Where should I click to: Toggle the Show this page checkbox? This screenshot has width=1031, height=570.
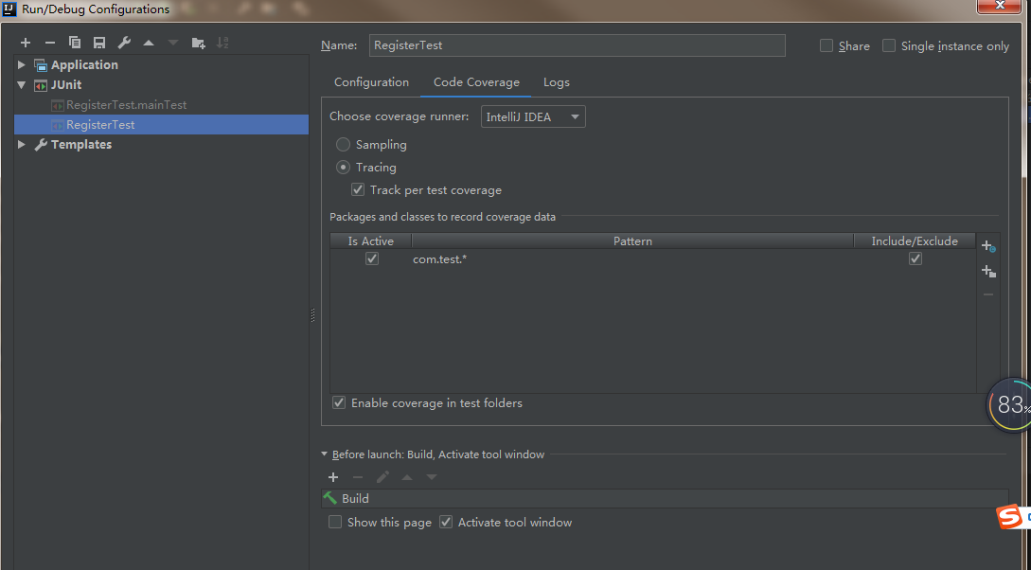click(x=335, y=523)
